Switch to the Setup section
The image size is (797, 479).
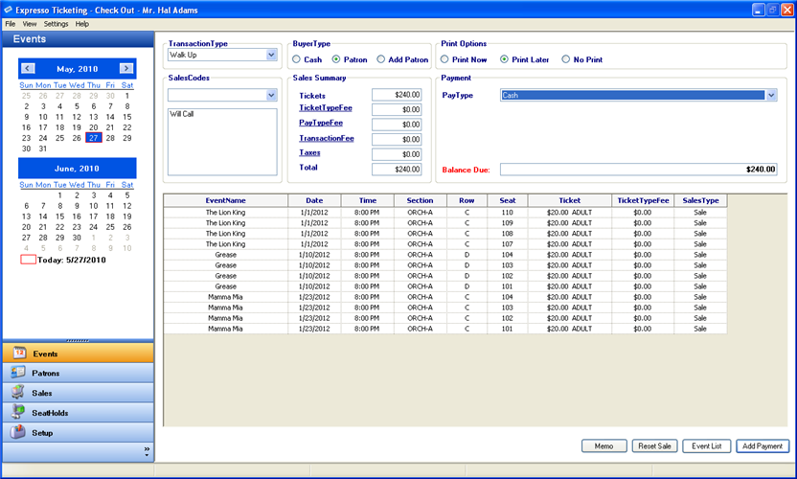[79, 432]
